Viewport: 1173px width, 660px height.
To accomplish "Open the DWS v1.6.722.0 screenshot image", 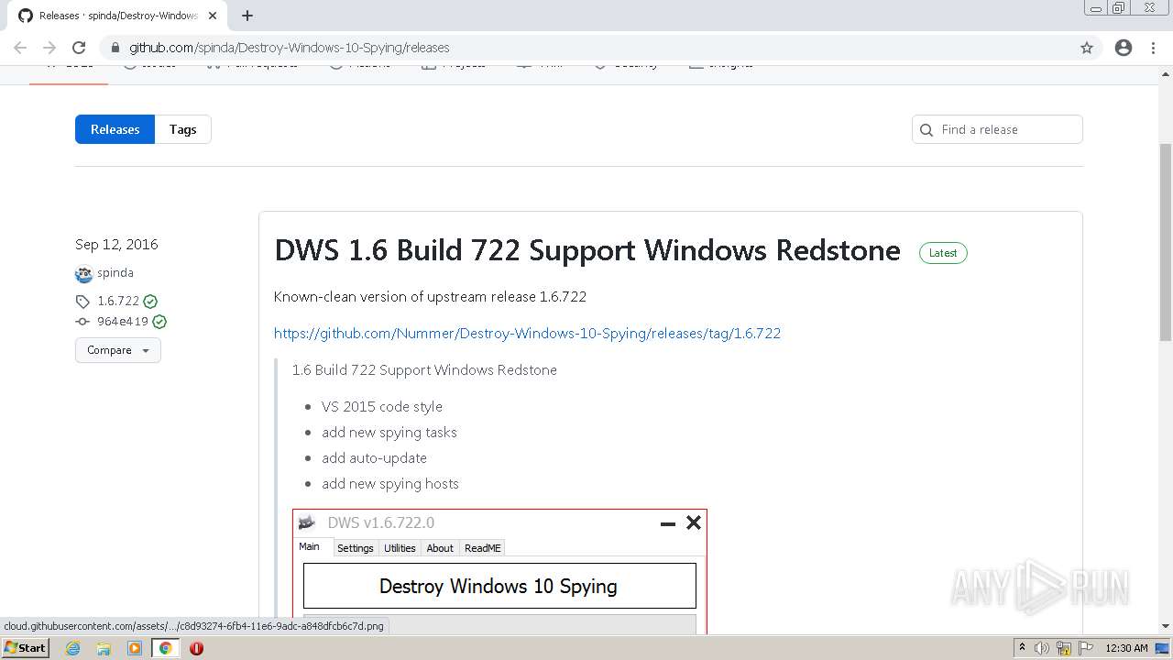I will tap(499, 571).
